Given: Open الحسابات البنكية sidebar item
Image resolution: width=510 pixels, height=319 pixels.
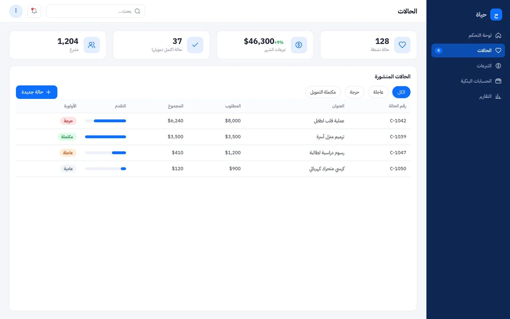Looking at the screenshot, I should click(468, 81).
